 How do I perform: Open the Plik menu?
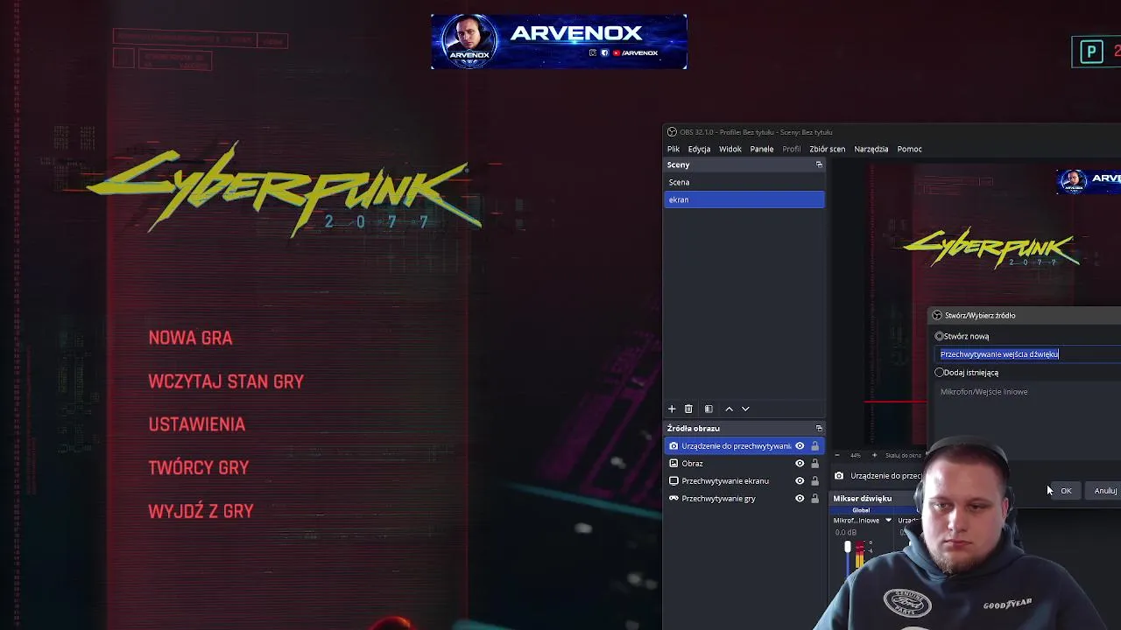673,149
